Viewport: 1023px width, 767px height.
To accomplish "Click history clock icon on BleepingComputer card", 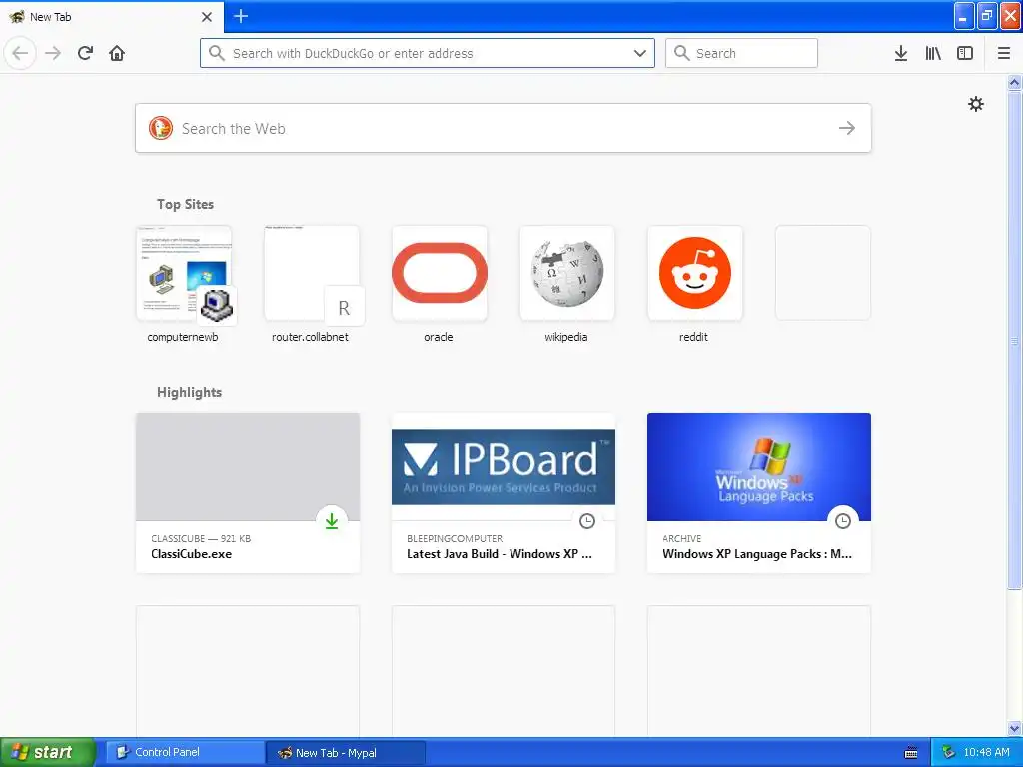I will [587, 521].
